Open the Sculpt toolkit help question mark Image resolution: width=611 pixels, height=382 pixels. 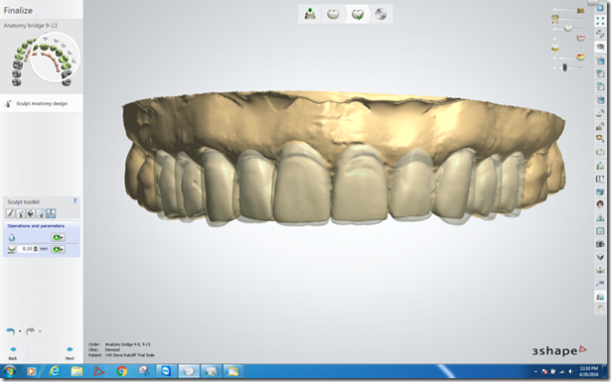(x=74, y=201)
